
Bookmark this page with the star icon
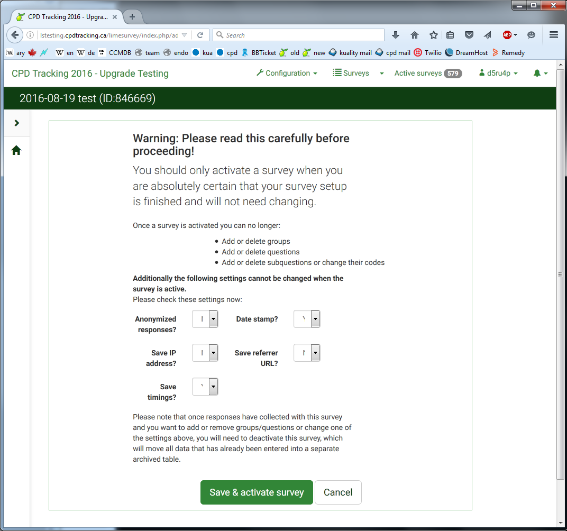(x=433, y=35)
